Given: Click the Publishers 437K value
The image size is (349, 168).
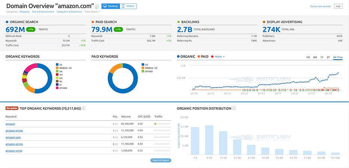Looking at the screenshot, I should (339, 36).
